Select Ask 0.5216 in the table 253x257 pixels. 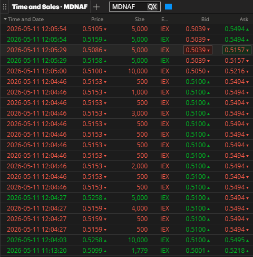[237, 71]
